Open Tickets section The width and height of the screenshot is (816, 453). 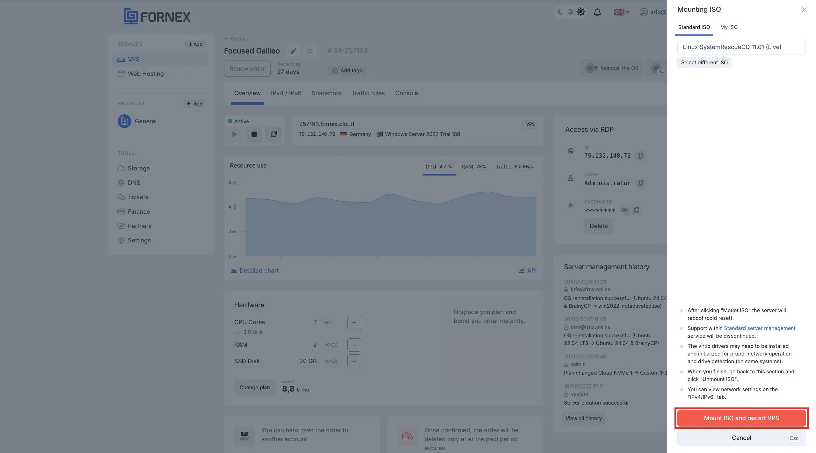pyautogui.click(x=133, y=197)
